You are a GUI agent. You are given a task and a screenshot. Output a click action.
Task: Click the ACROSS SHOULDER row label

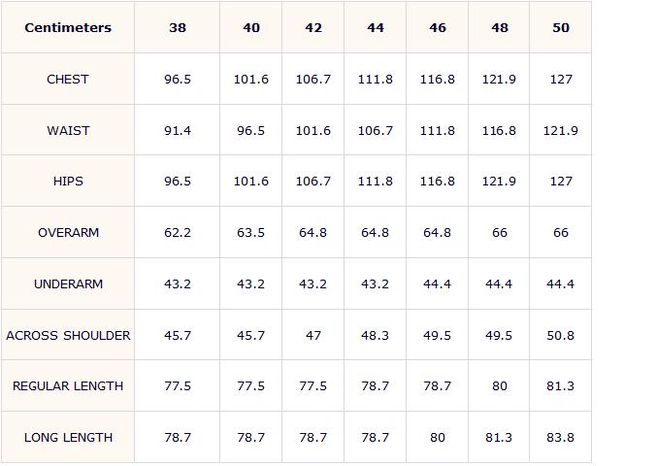(x=68, y=335)
